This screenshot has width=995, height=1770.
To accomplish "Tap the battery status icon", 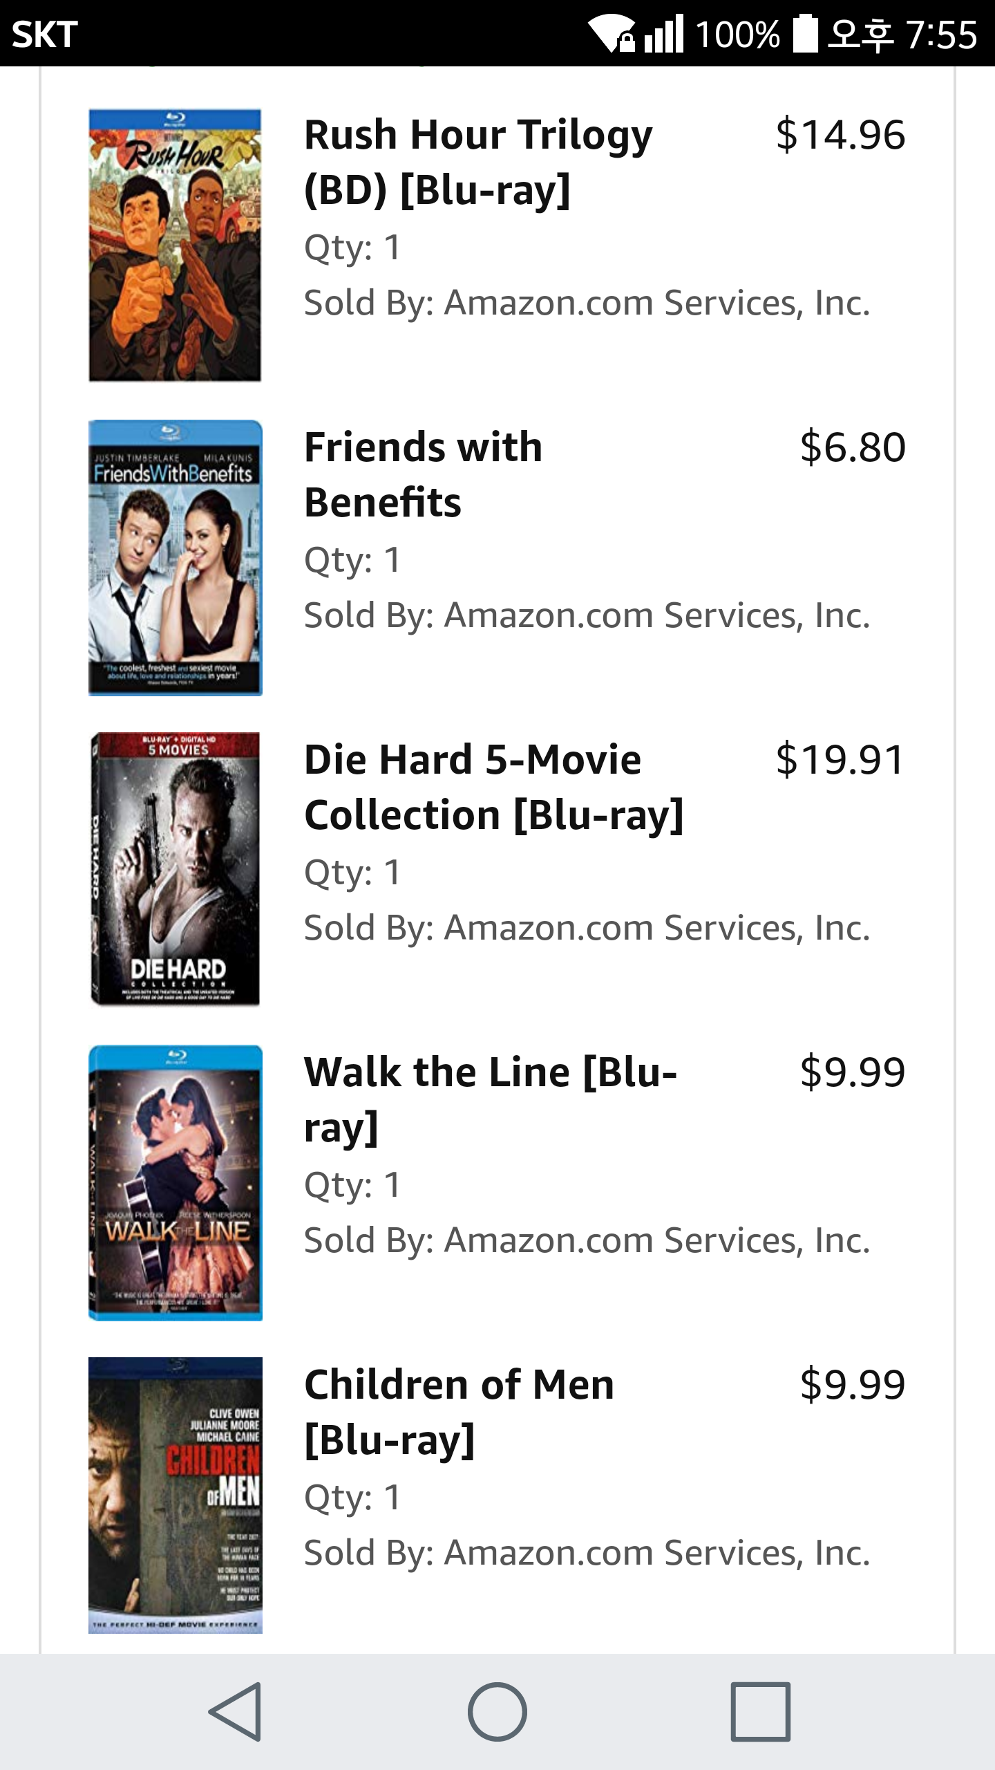I will (x=805, y=33).
